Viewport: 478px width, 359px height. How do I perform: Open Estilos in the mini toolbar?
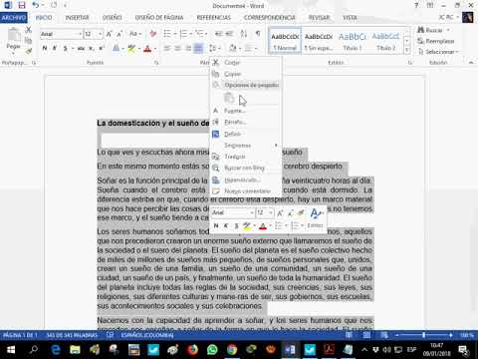pos(316,218)
